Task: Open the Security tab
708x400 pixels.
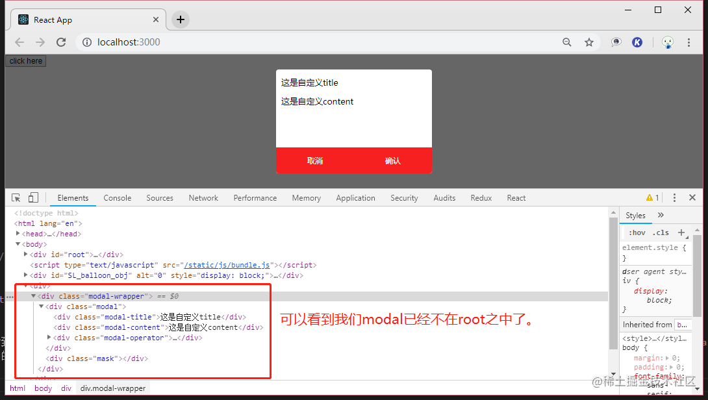Action: pyautogui.click(x=404, y=198)
